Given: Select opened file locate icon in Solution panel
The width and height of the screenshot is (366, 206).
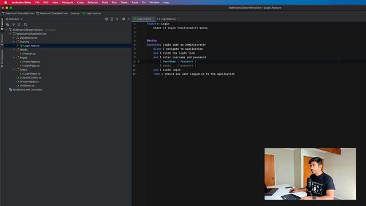Looking at the screenshot, I should pos(107,19).
